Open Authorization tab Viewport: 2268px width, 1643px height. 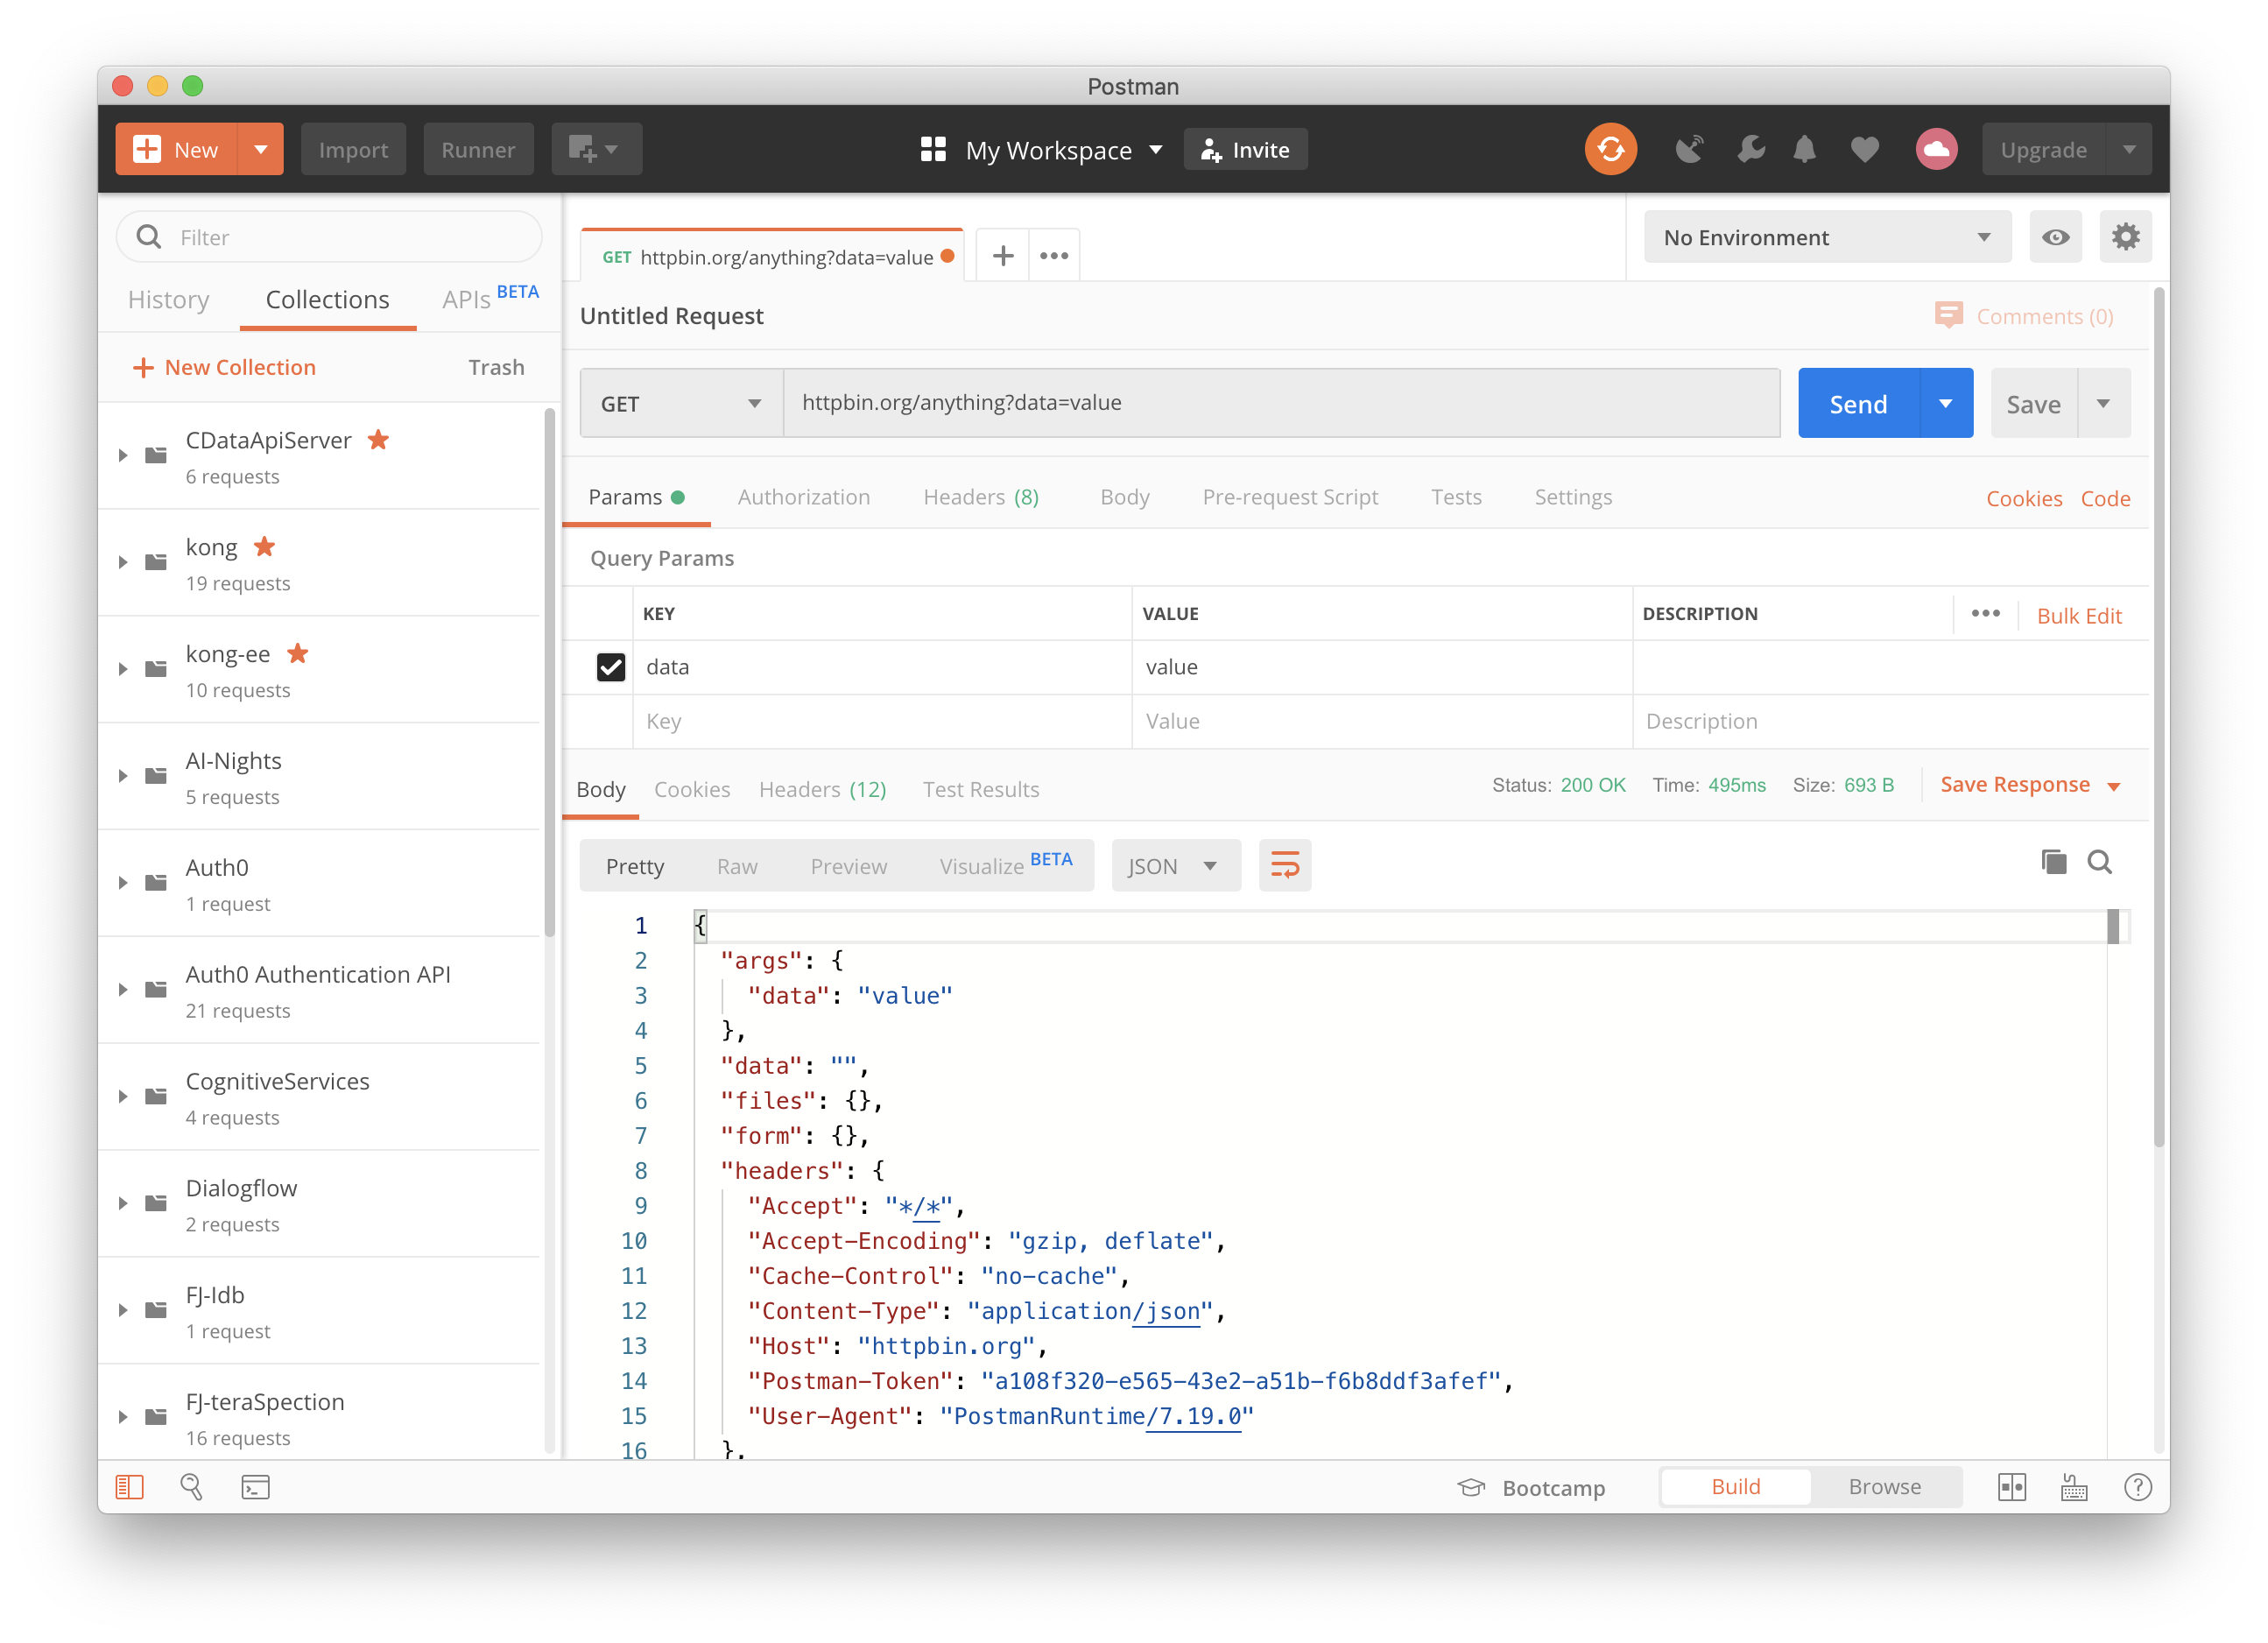pos(803,497)
